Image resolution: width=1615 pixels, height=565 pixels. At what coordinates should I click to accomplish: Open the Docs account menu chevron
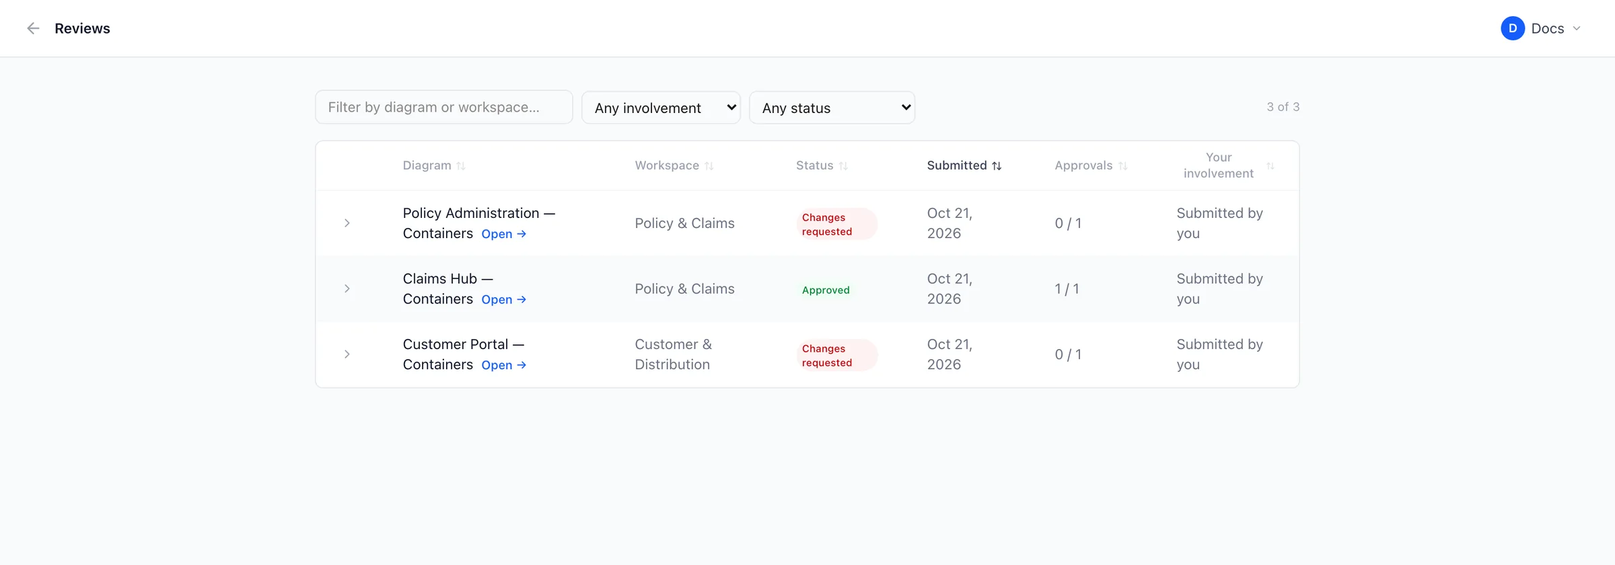click(x=1577, y=28)
